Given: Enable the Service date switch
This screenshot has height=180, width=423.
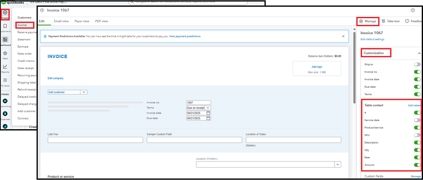Looking at the screenshot, I should [417, 120].
